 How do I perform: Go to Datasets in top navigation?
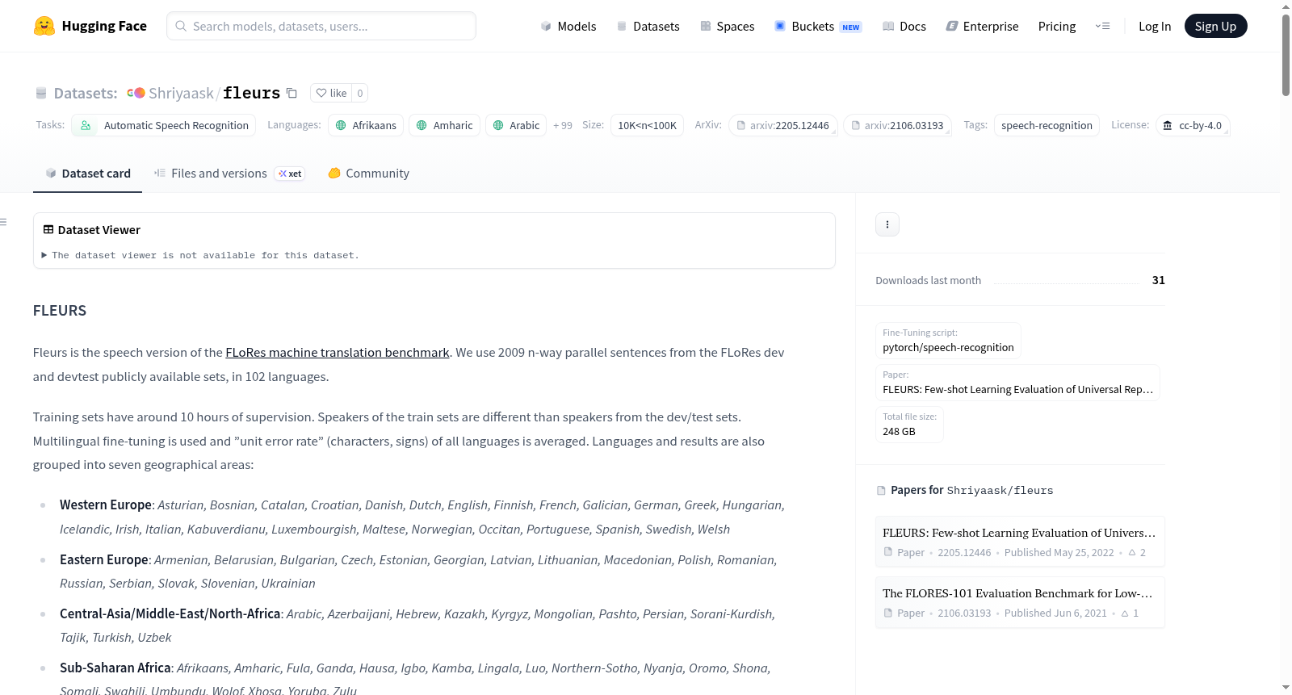tap(648, 26)
